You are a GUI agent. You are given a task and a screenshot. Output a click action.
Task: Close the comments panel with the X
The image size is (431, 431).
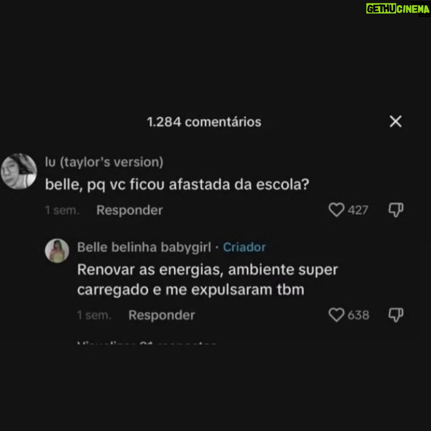[x=395, y=122]
